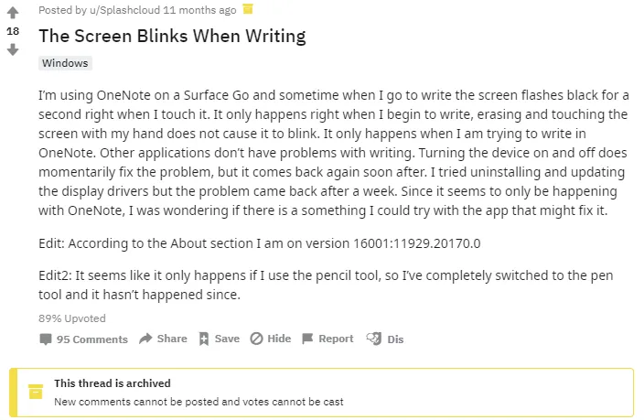The image size is (644, 420).
Task: Upvote the post with the up arrow
Action: point(13,12)
